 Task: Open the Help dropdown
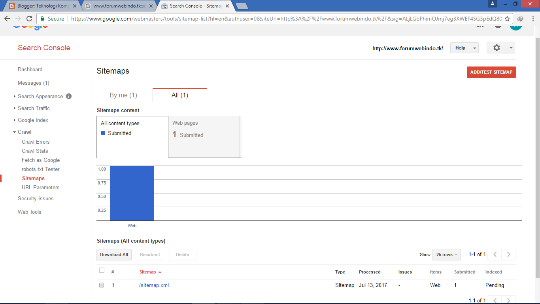pos(464,48)
